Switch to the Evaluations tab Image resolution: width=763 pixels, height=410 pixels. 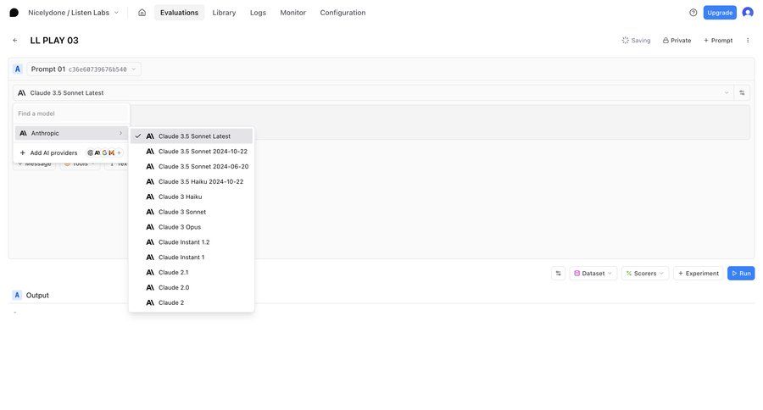pyautogui.click(x=179, y=13)
